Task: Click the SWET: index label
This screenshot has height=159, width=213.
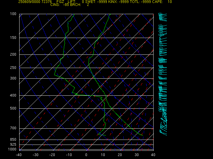Action: (91, 2)
